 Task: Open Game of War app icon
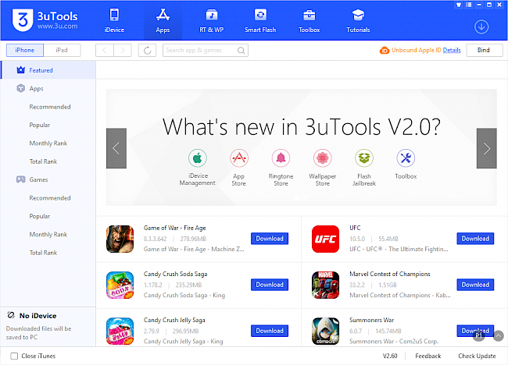[120, 239]
